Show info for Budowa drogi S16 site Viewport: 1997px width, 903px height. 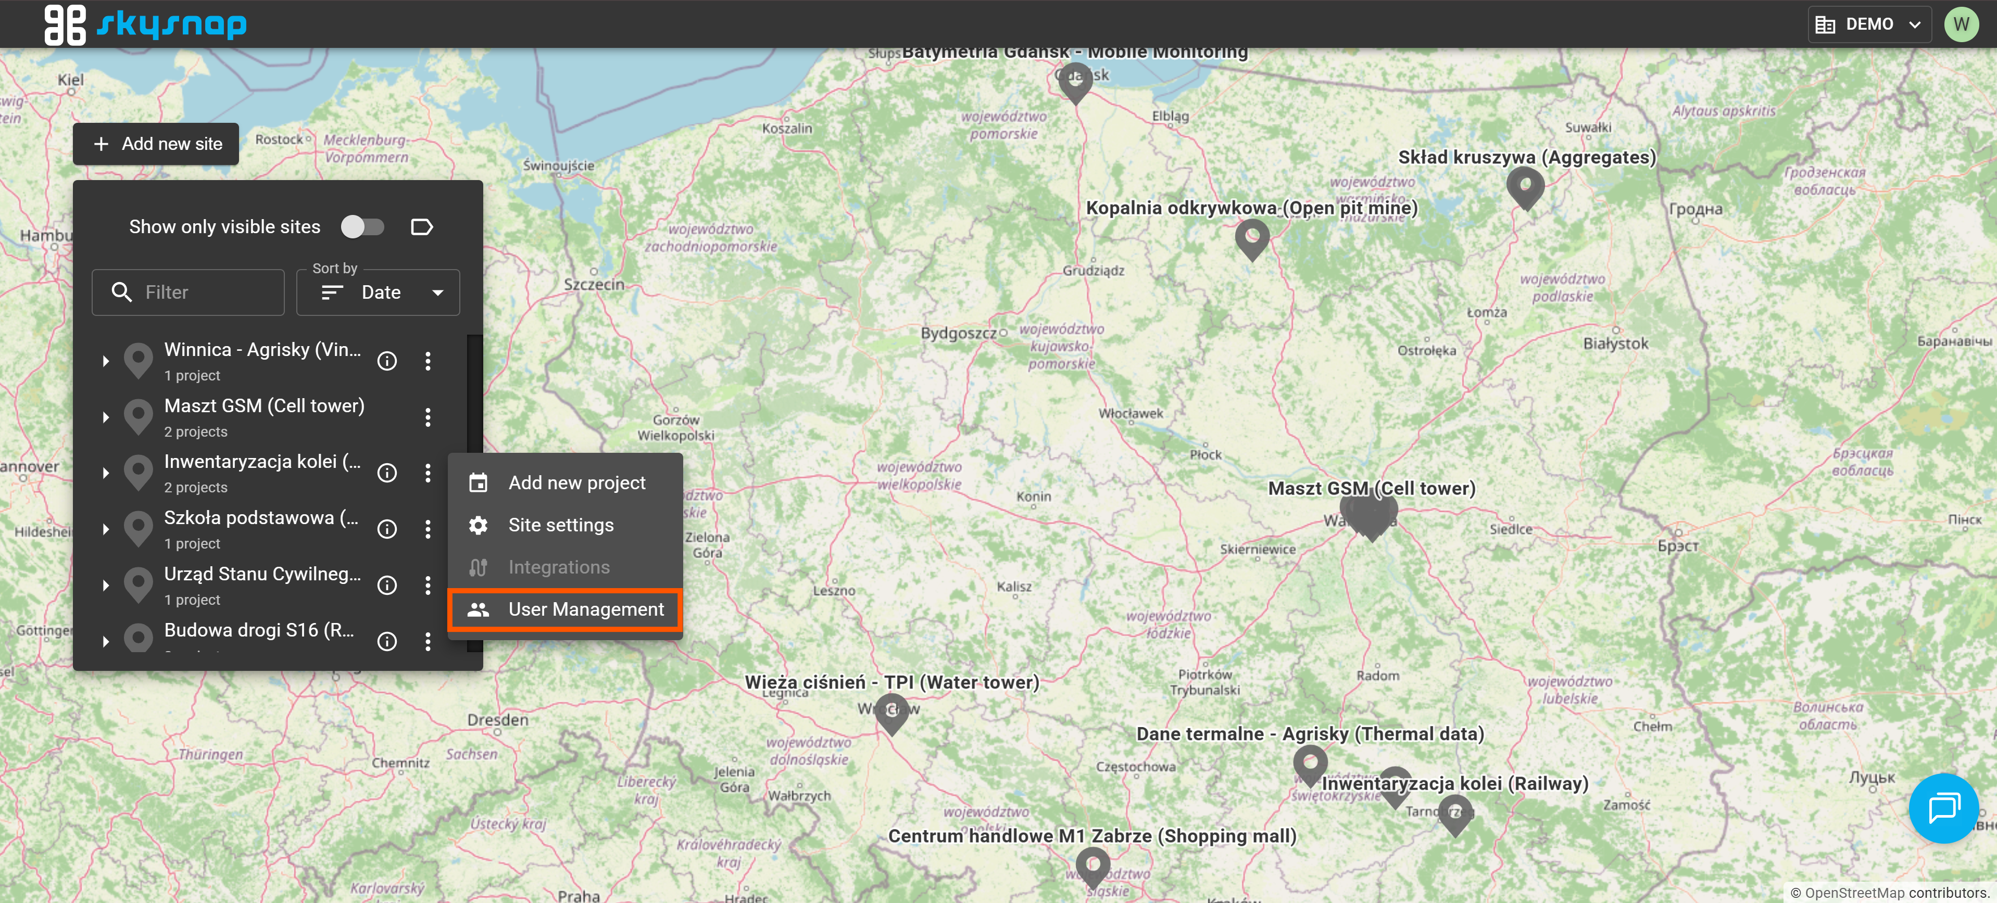click(x=387, y=642)
